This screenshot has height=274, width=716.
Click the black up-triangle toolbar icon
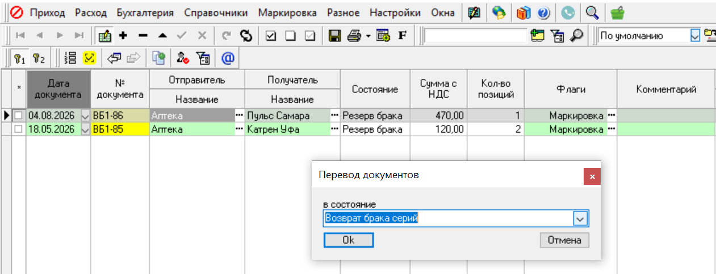pos(162,35)
